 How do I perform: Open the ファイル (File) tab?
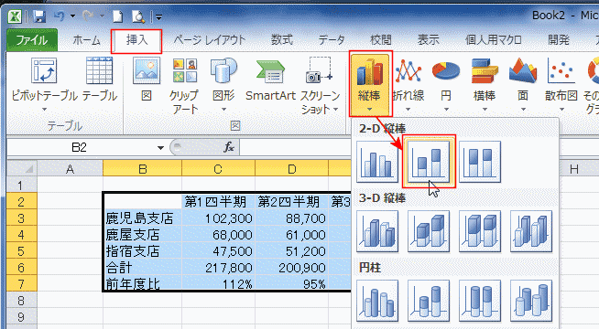point(32,40)
